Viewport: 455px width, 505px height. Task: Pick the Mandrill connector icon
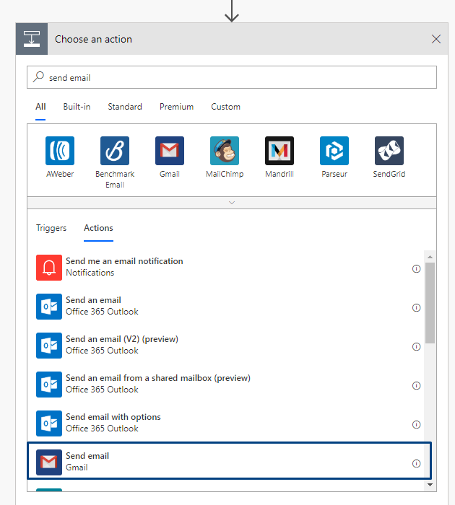[x=279, y=151]
